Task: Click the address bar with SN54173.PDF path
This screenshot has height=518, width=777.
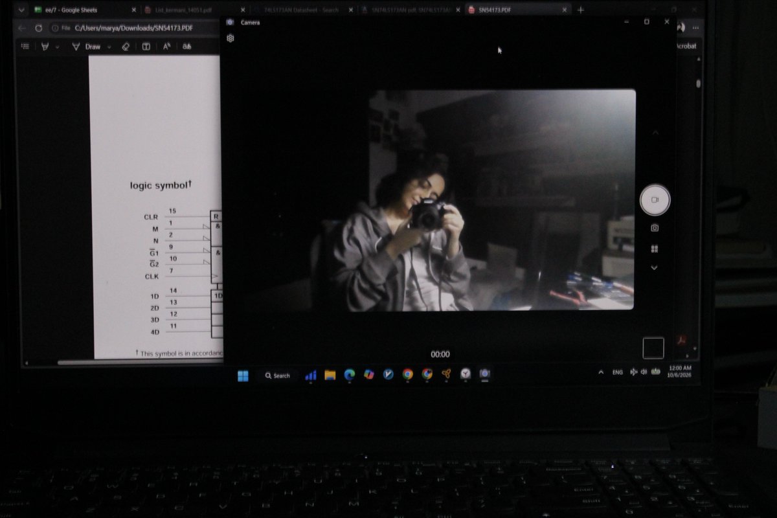Action: (x=133, y=28)
